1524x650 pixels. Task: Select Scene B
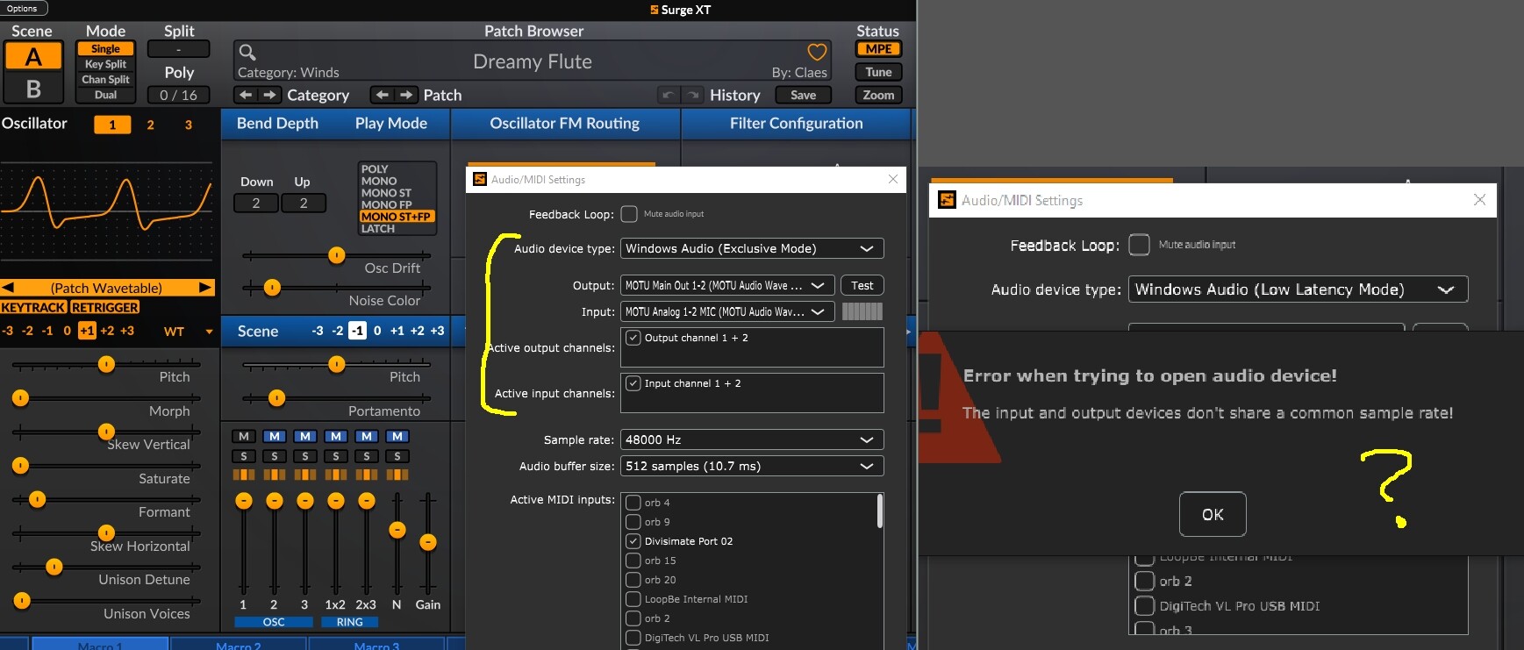click(33, 89)
